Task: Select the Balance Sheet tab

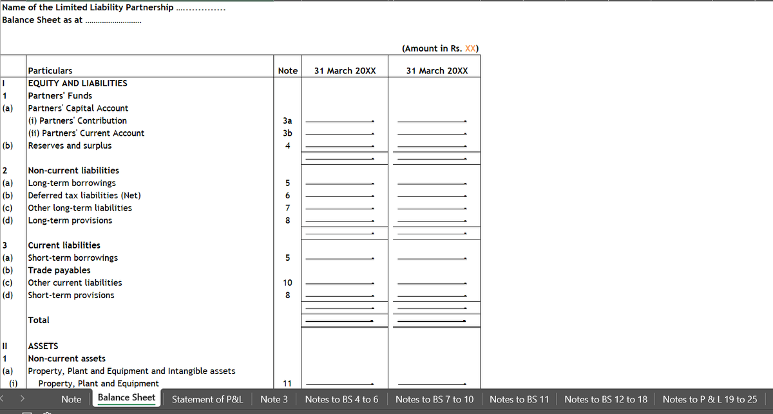Action: (x=126, y=398)
